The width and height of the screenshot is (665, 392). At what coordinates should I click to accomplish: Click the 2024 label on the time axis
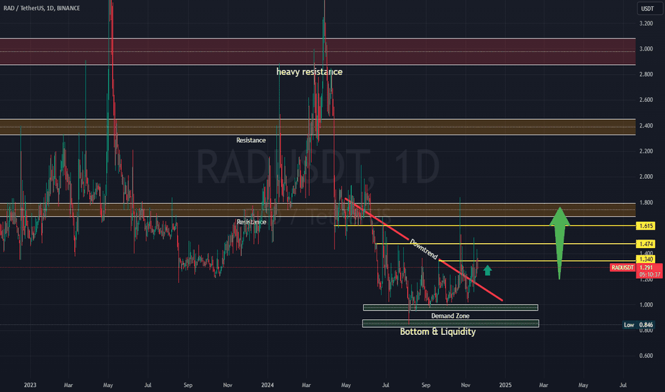(267, 385)
